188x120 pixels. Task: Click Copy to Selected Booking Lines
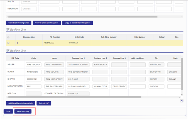77,23
